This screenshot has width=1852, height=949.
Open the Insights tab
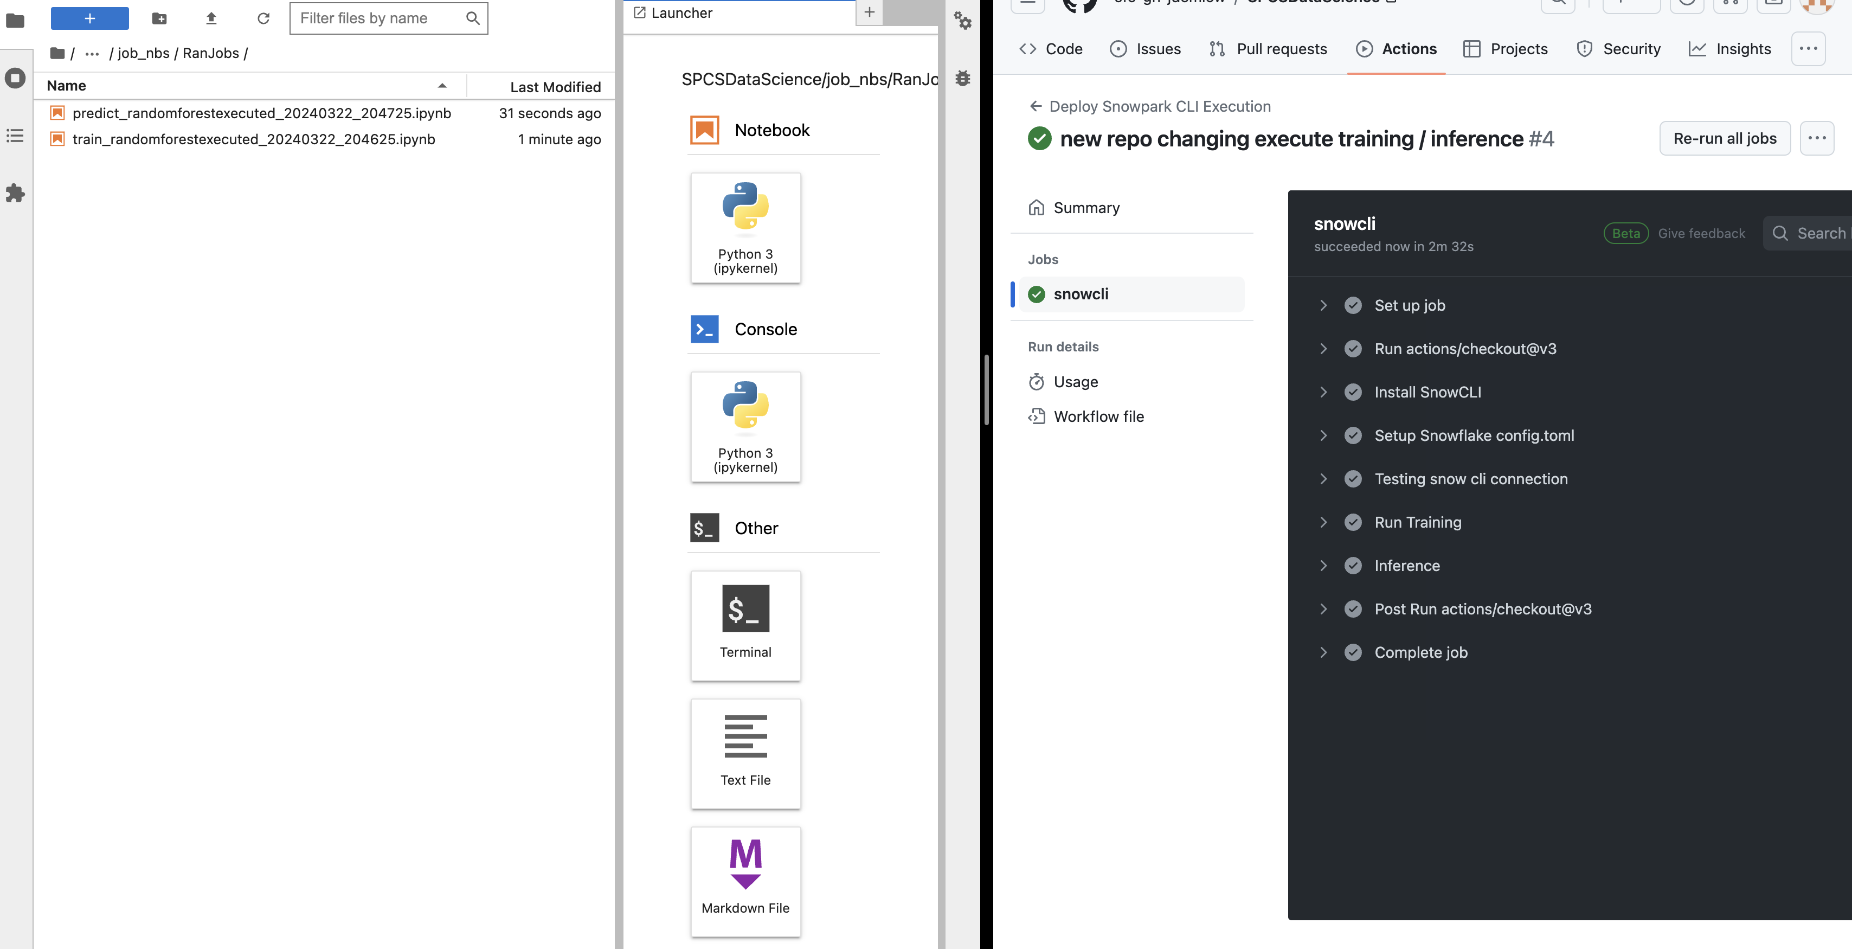point(1729,49)
